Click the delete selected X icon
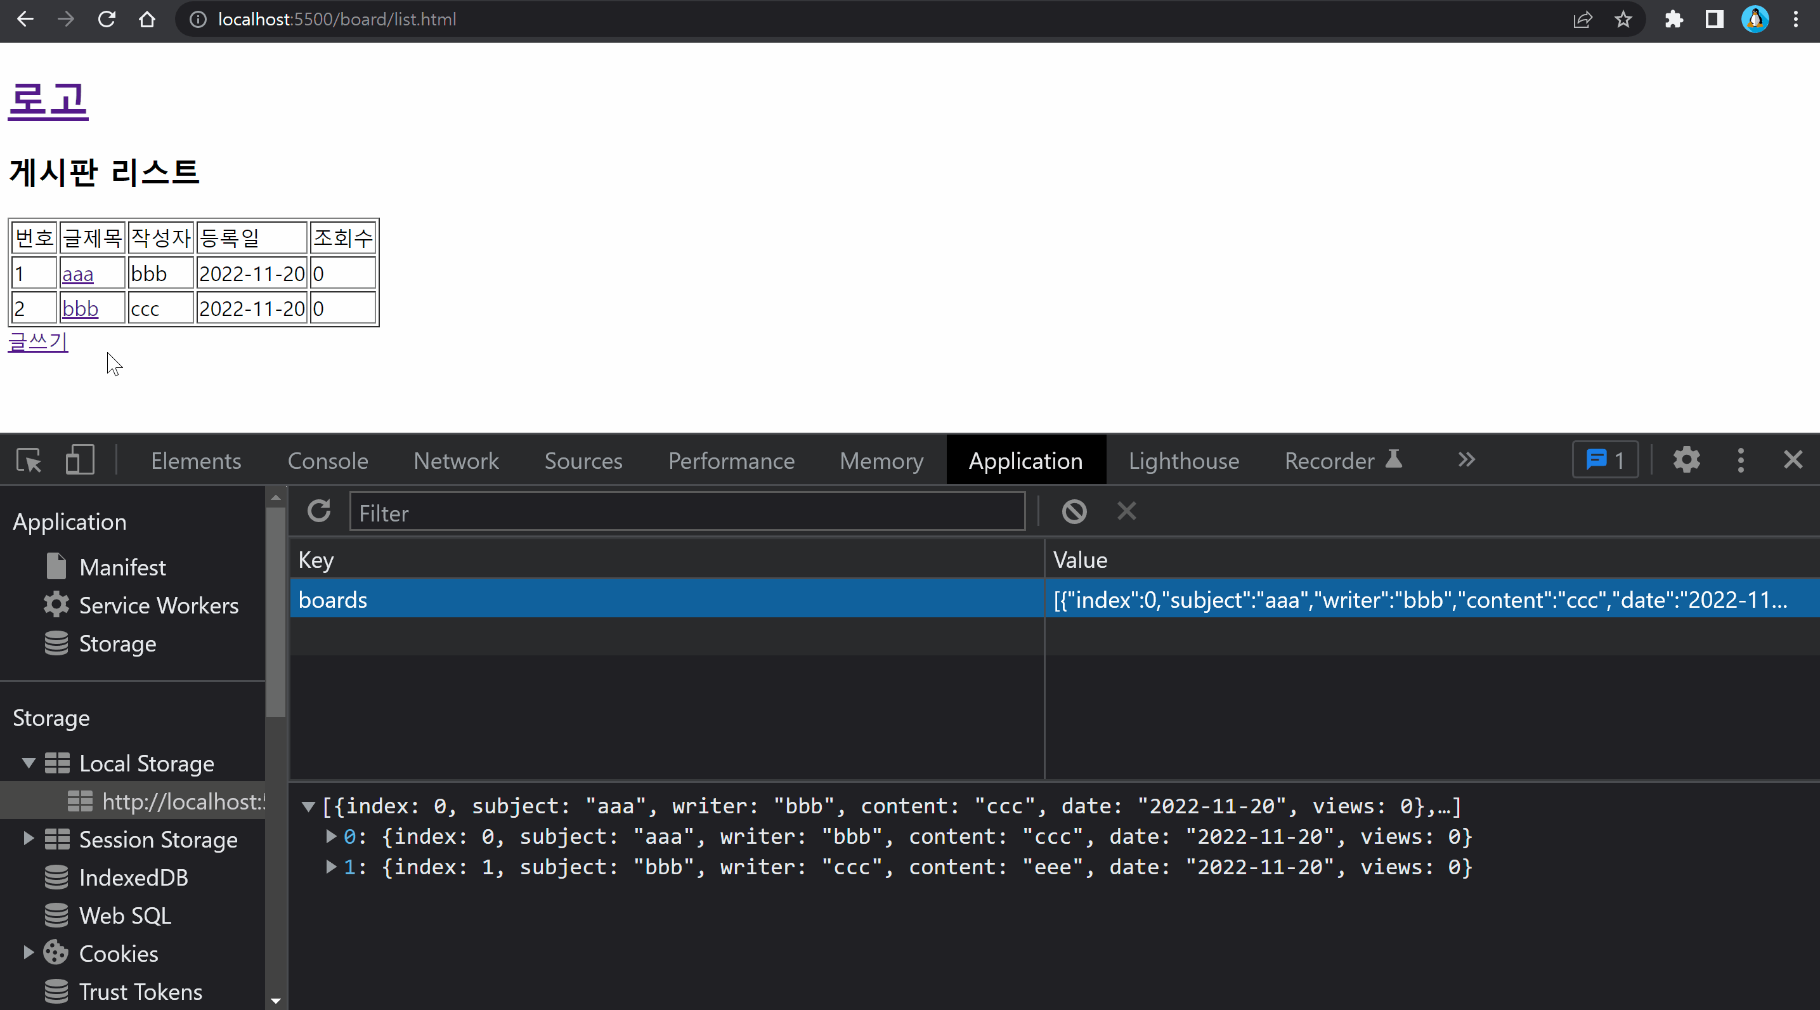This screenshot has width=1820, height=1010. tap(1126, 512)
